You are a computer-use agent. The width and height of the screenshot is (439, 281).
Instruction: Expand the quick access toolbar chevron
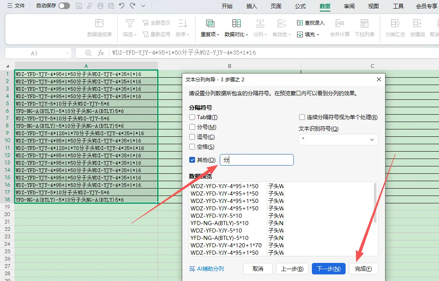click(x=143, y=6)
